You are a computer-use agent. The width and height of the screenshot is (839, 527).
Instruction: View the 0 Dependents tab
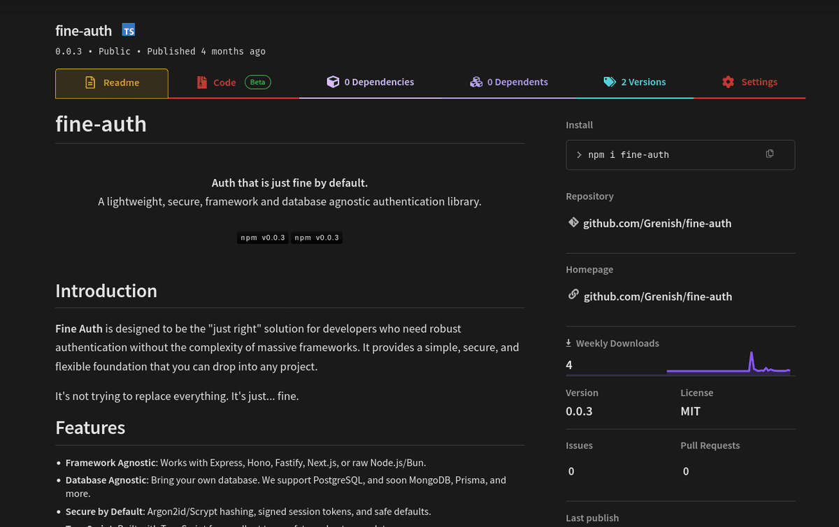(x=509, y=82)
